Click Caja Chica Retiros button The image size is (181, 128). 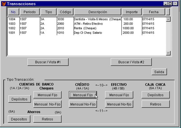[156, 104]
